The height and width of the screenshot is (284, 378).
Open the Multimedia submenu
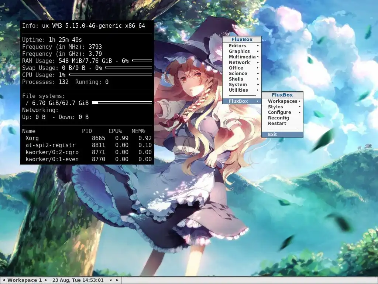pyautogui.click(x=242, y=57)
